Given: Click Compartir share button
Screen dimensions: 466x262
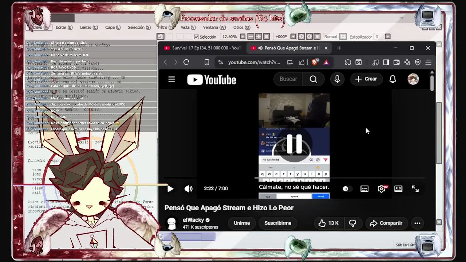Looking at the screenshot, I should point(386,223).
